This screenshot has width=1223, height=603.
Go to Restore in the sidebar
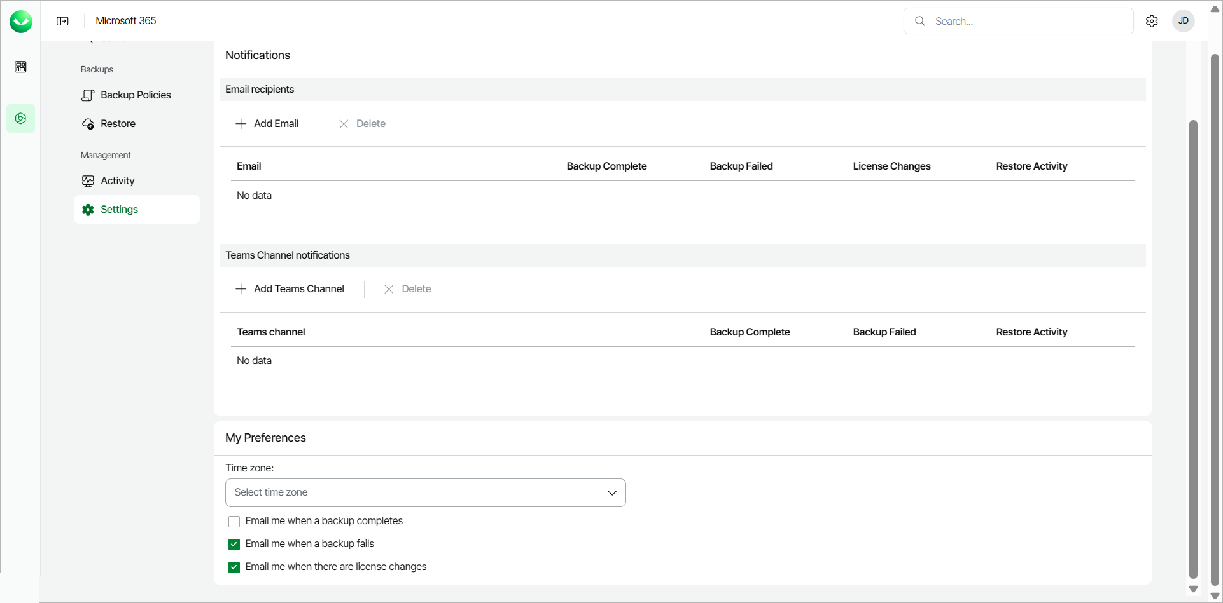tap(118, 124)
